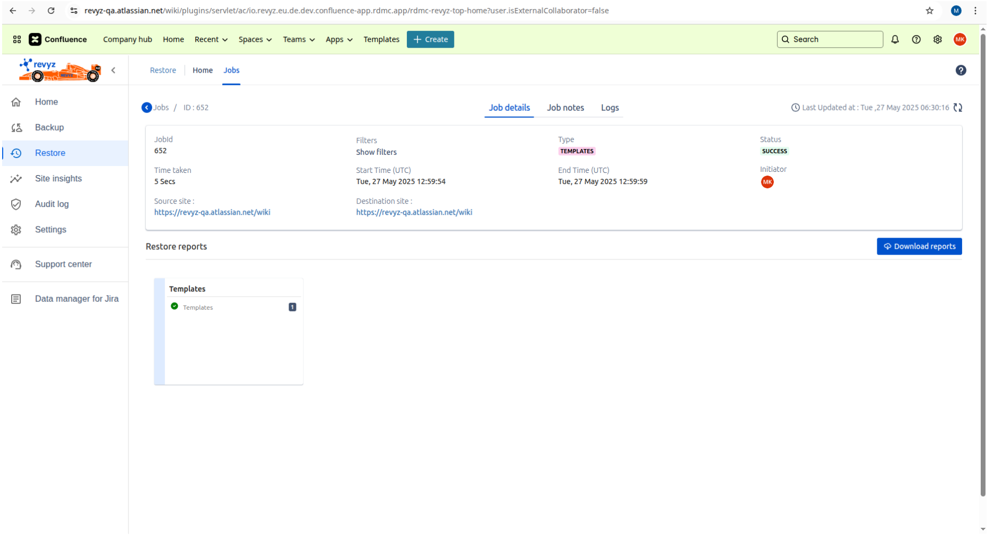1003x557 pixels.
Task: Open the Source site wiki link
Action: point(212,213)
